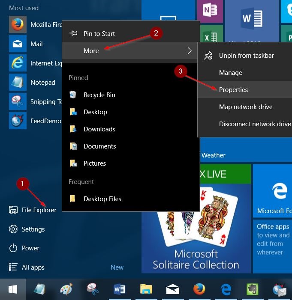Image resolution: width=292 pixels, height=300 pixels.
Task: Open File Explorer folder icon on taskbar
Action: (146, 289)
